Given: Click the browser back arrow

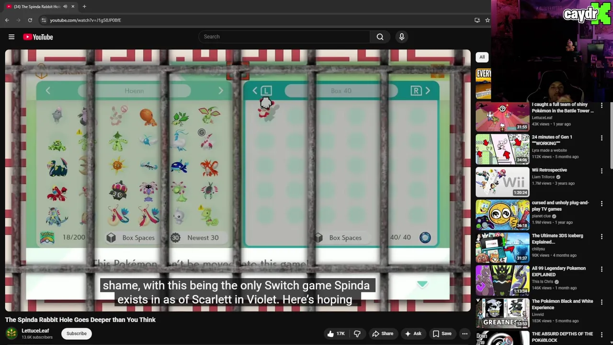Looking at the screenshot, I should (x=7, y=20).
